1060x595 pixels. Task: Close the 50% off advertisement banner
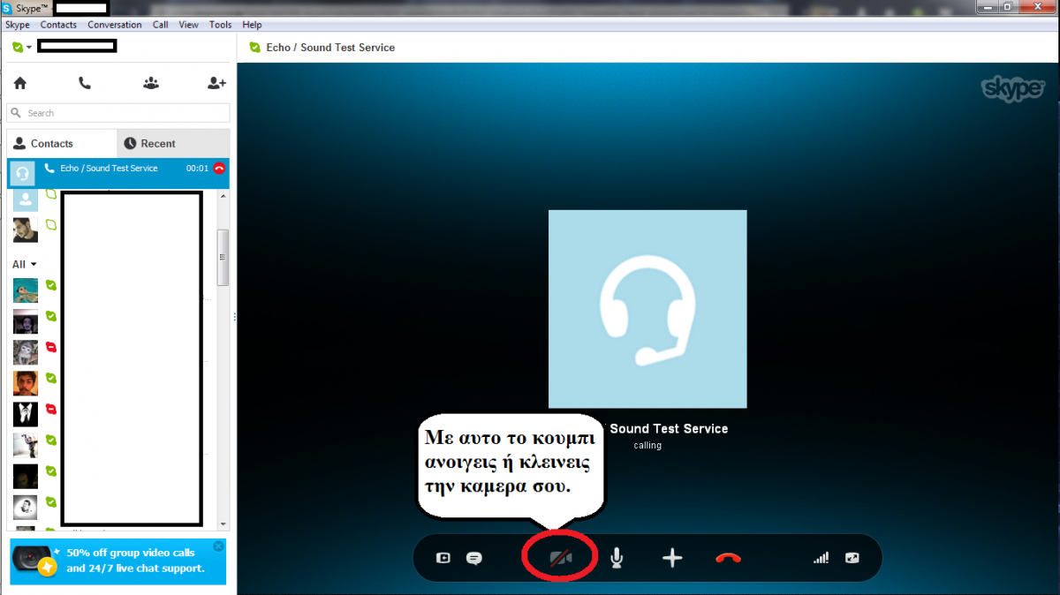pos(219,546)
